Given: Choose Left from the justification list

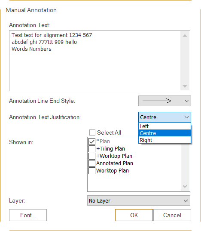Looking at the screenshot, I should point(164,126).
